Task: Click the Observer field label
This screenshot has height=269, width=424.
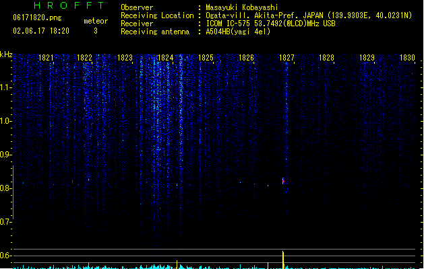Action: (x=137, y=7)
